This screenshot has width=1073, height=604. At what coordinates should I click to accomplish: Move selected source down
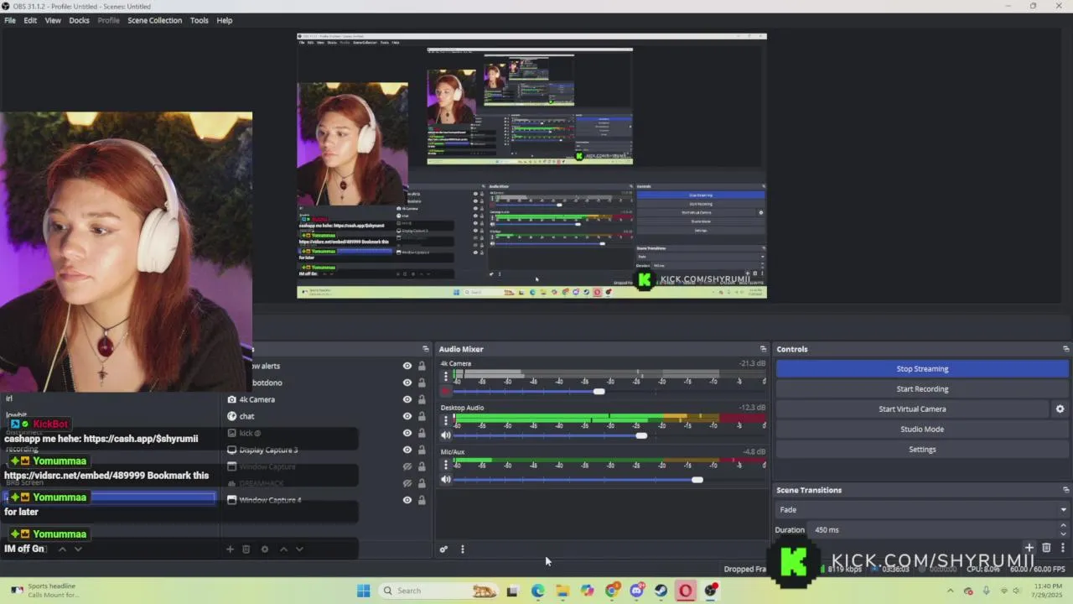[299, 549]
